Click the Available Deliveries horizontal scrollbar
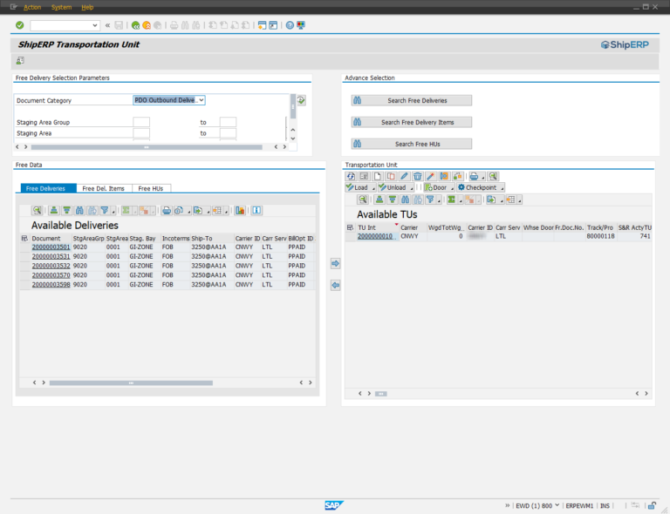The height and width of the screenshot is (514, 670). point(131,383)
